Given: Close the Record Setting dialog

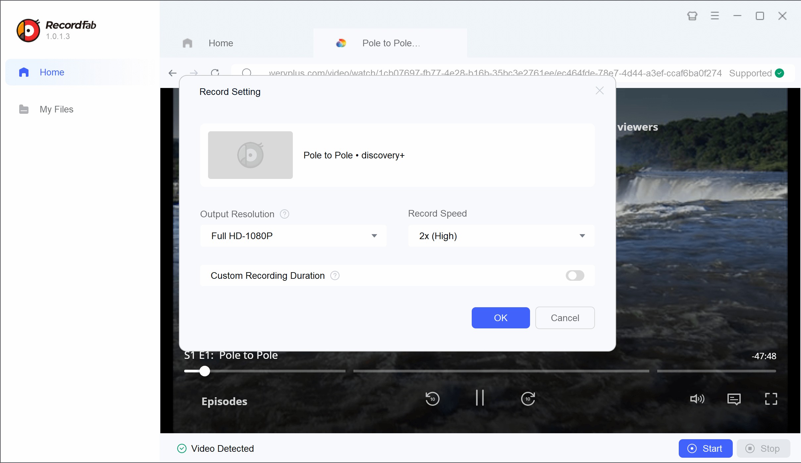Looking at the screenshot, I should 600,91.
